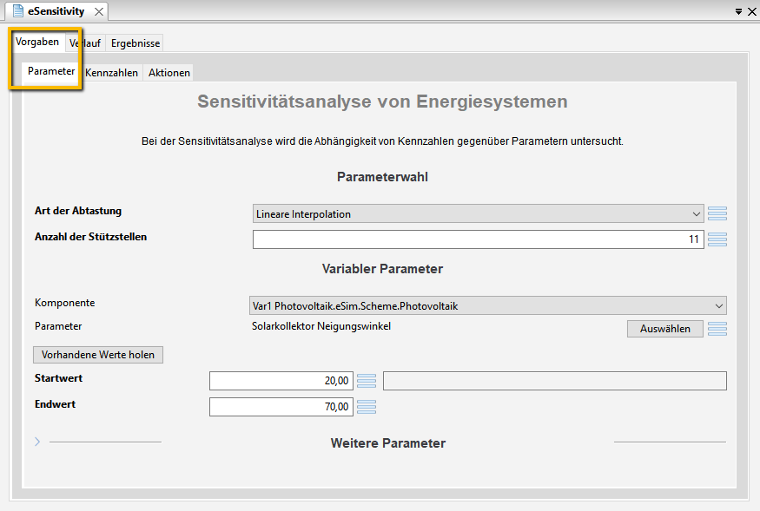
Task: Click Endwert value field
Action: (281, 407)
